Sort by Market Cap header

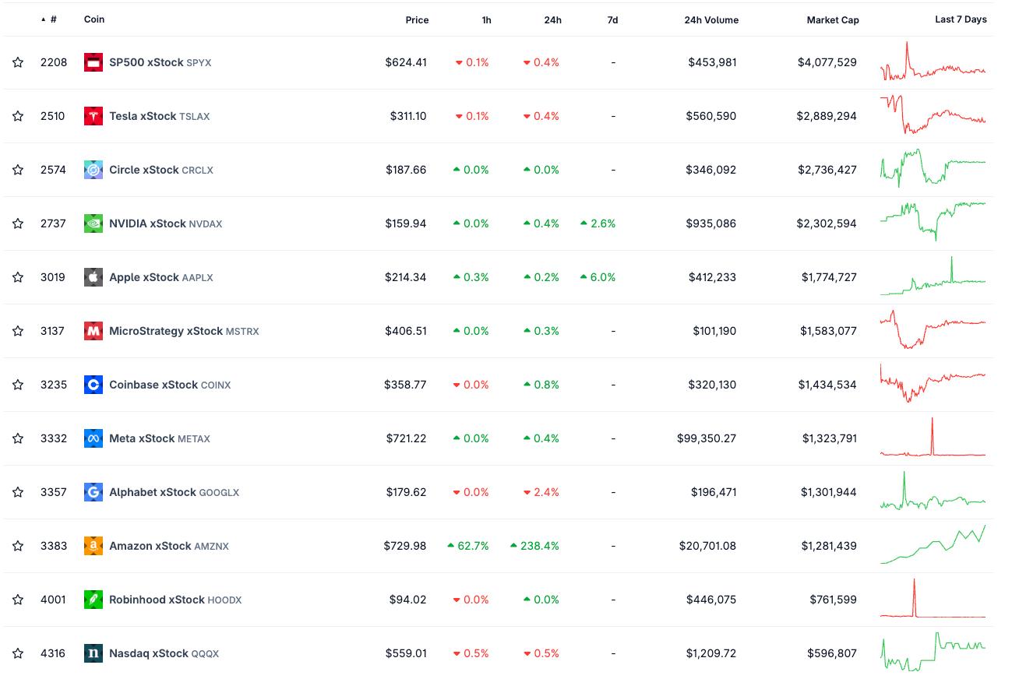(x=833, y=20)
